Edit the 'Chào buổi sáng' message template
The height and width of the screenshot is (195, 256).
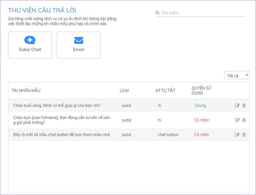point(237,105)
